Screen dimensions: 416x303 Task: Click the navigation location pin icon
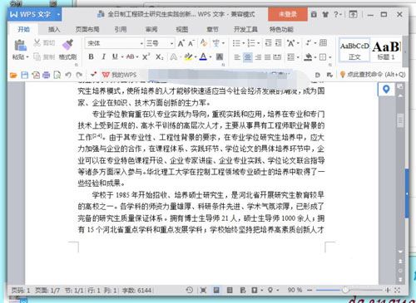[386, 90]
